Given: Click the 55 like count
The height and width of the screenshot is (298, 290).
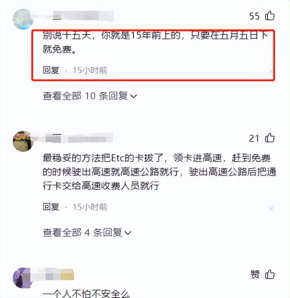Looking at the screenshot, I should click(254, 16).
